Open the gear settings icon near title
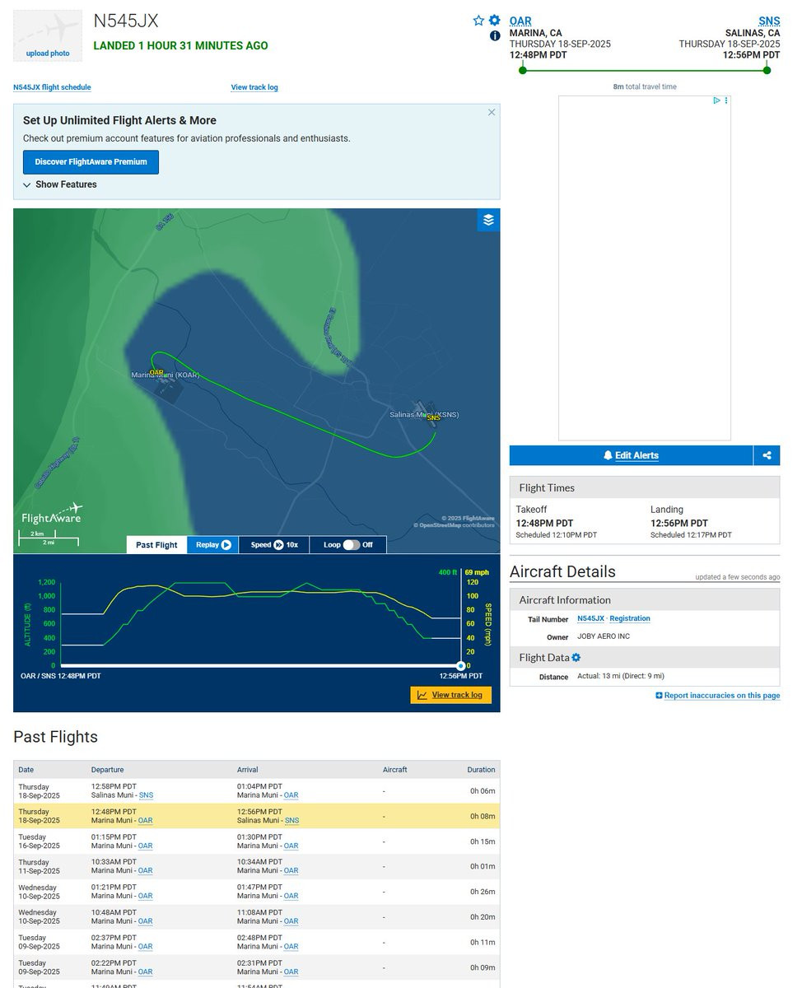Screen dimensions: 802x988 [494, 21]
